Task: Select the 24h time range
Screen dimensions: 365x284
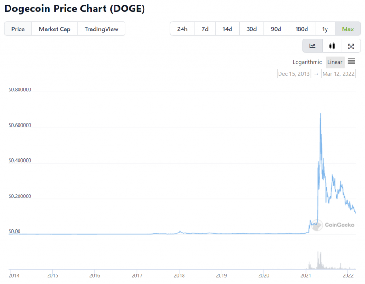Action: point(182,29)
